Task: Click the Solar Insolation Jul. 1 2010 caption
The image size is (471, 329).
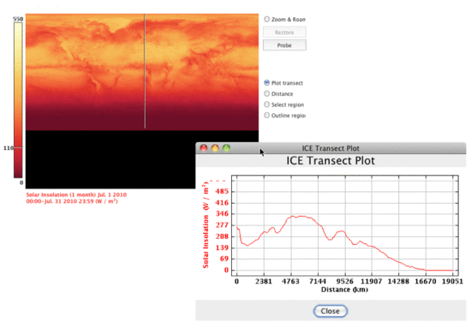Action: [x=76, y=198]
